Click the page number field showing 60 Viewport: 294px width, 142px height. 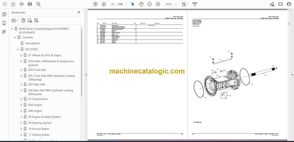[113, 4]
